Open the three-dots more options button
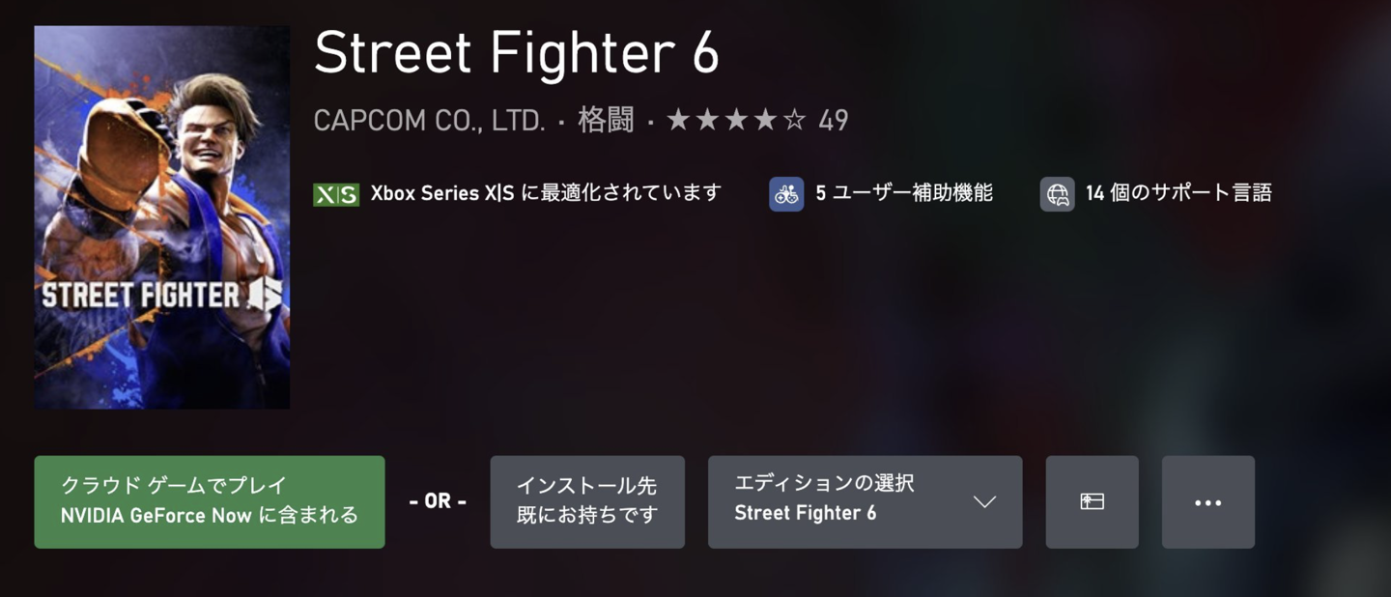The width and height of the screenshot is (1391, 597). click(x=1207, y=502)
